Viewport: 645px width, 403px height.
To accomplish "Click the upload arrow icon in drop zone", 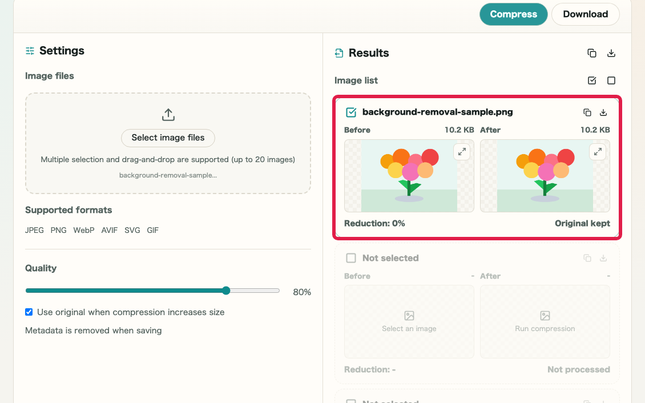I will coord(168,115).
